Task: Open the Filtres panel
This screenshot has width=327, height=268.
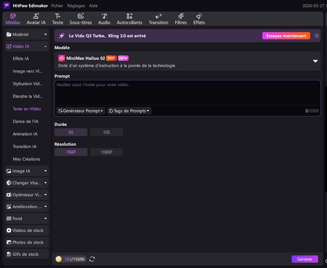Action: click(x=181, y=19)
